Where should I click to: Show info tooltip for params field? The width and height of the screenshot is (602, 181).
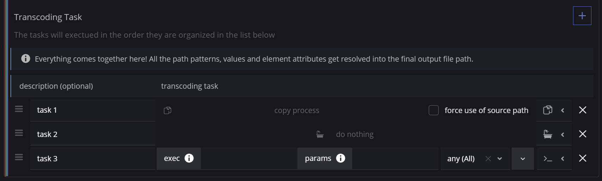(341, 158)
